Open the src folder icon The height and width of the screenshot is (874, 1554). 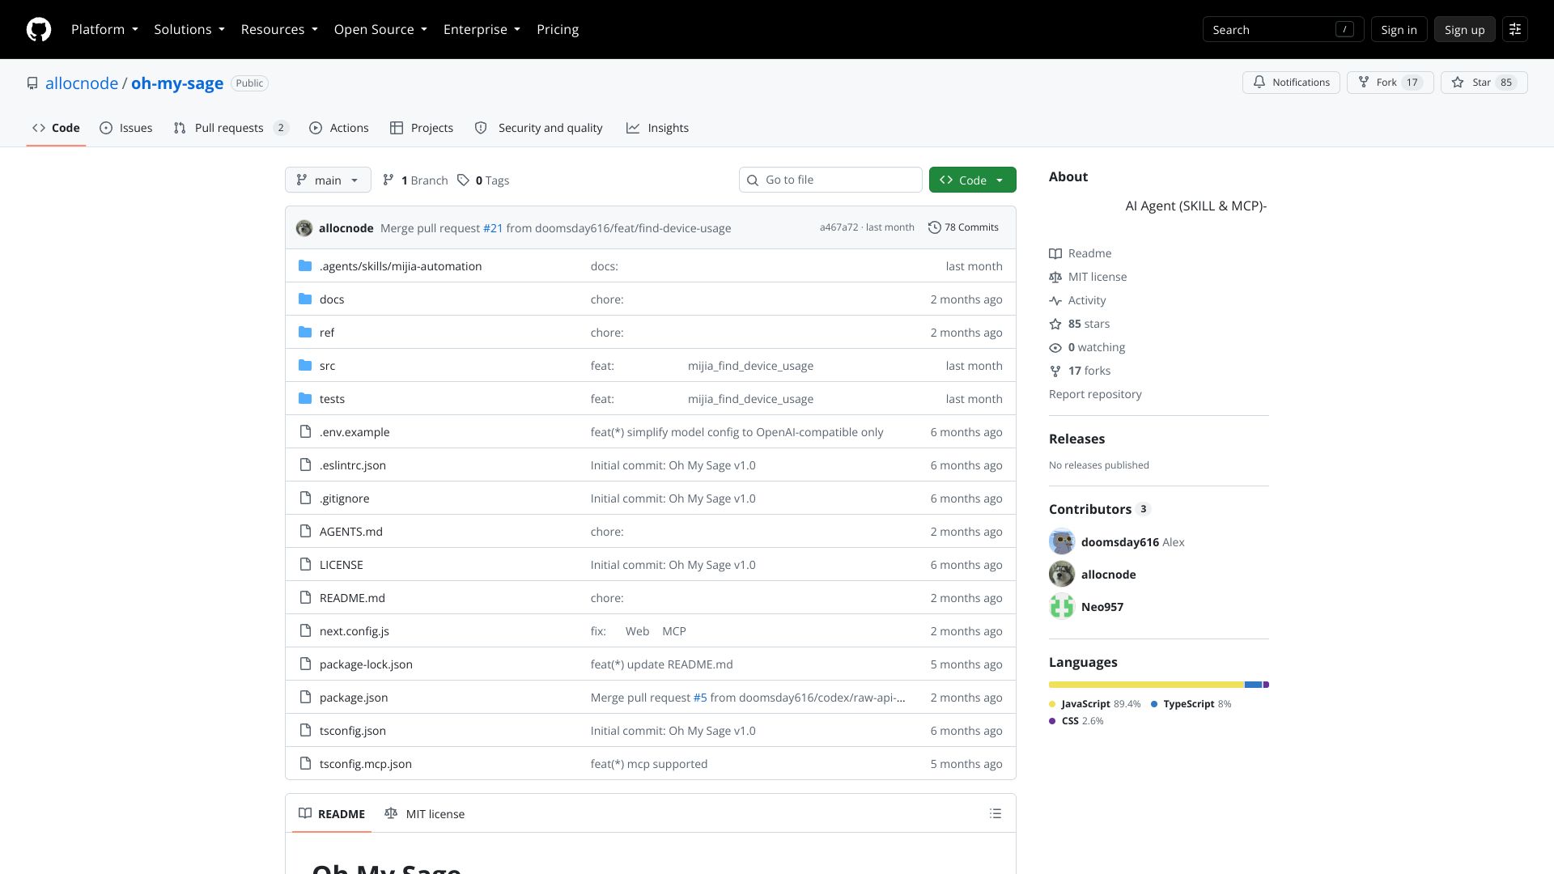(305, 366)
